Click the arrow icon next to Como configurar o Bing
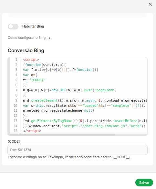The width and height of the screenshot is (156, 189). [x=48, y=38]
